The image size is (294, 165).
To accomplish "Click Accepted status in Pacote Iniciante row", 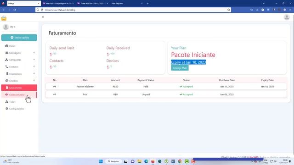I will click(186, 87).
